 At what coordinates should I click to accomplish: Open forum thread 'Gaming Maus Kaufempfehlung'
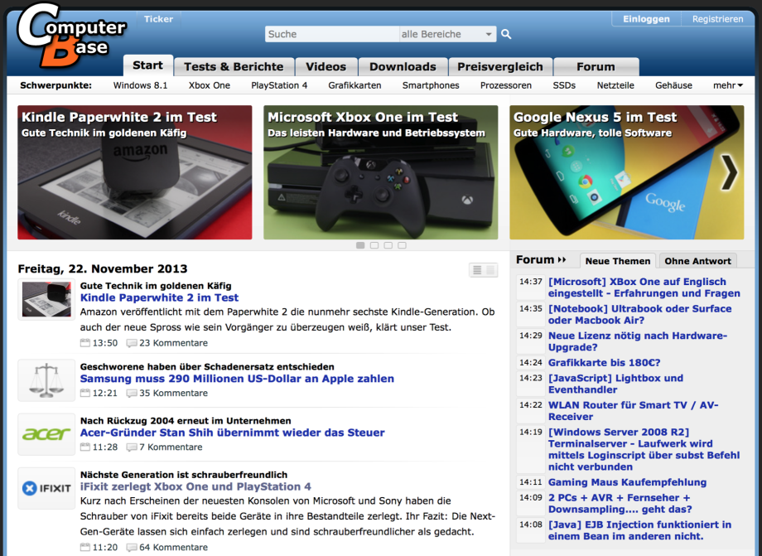coord(627,482)
